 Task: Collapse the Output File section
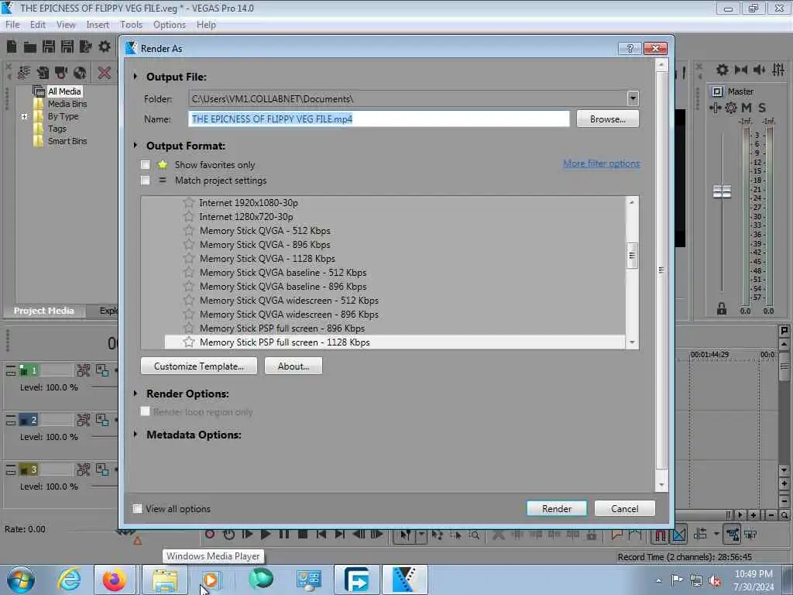[135, 77]
